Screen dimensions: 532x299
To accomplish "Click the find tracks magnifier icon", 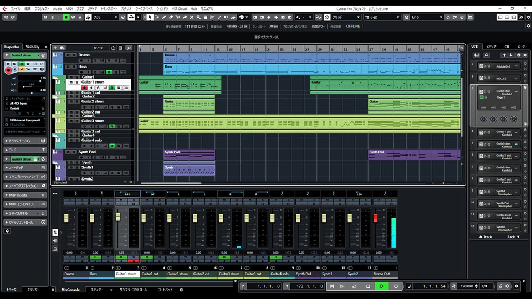I will 129,48.
